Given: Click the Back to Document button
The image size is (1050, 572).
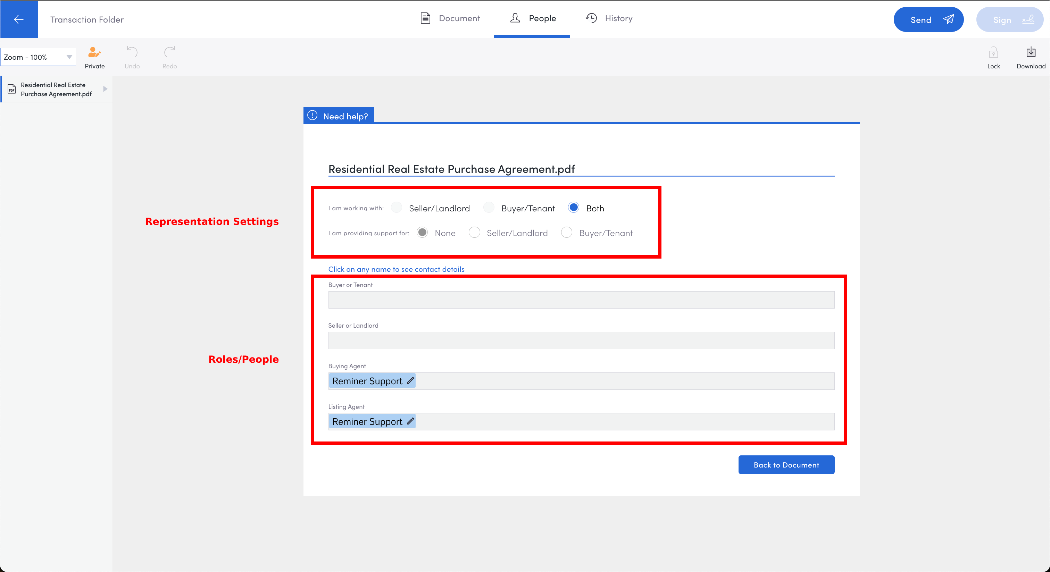Looking at the screenshot, I should 786,465.
